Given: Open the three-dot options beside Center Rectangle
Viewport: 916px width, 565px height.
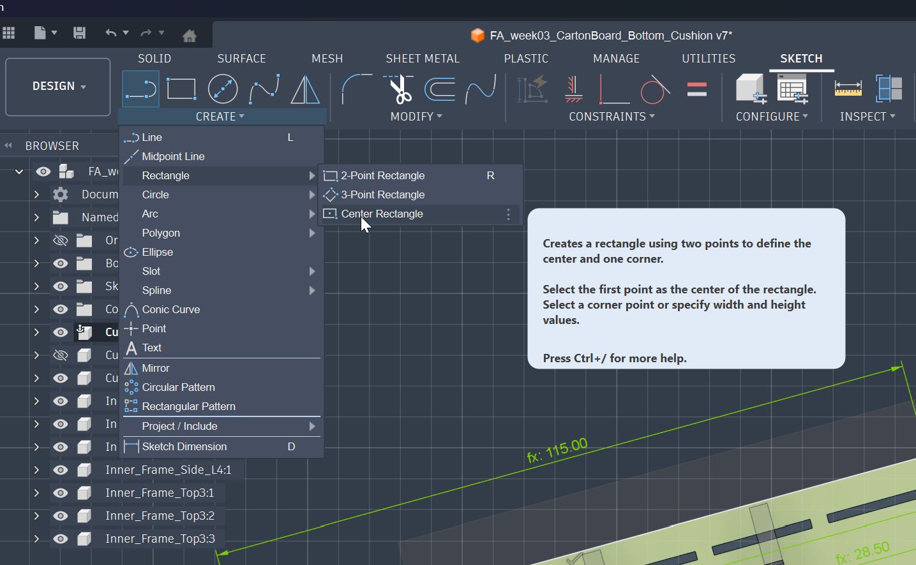Looking at the screenshot, I should pos(508,214).
